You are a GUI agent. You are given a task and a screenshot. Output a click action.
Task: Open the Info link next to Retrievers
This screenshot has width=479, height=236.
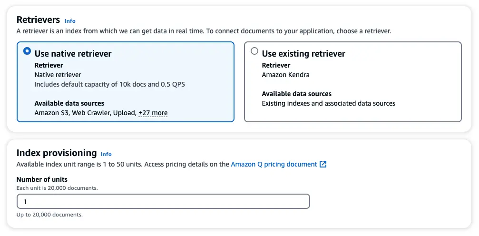70,21
